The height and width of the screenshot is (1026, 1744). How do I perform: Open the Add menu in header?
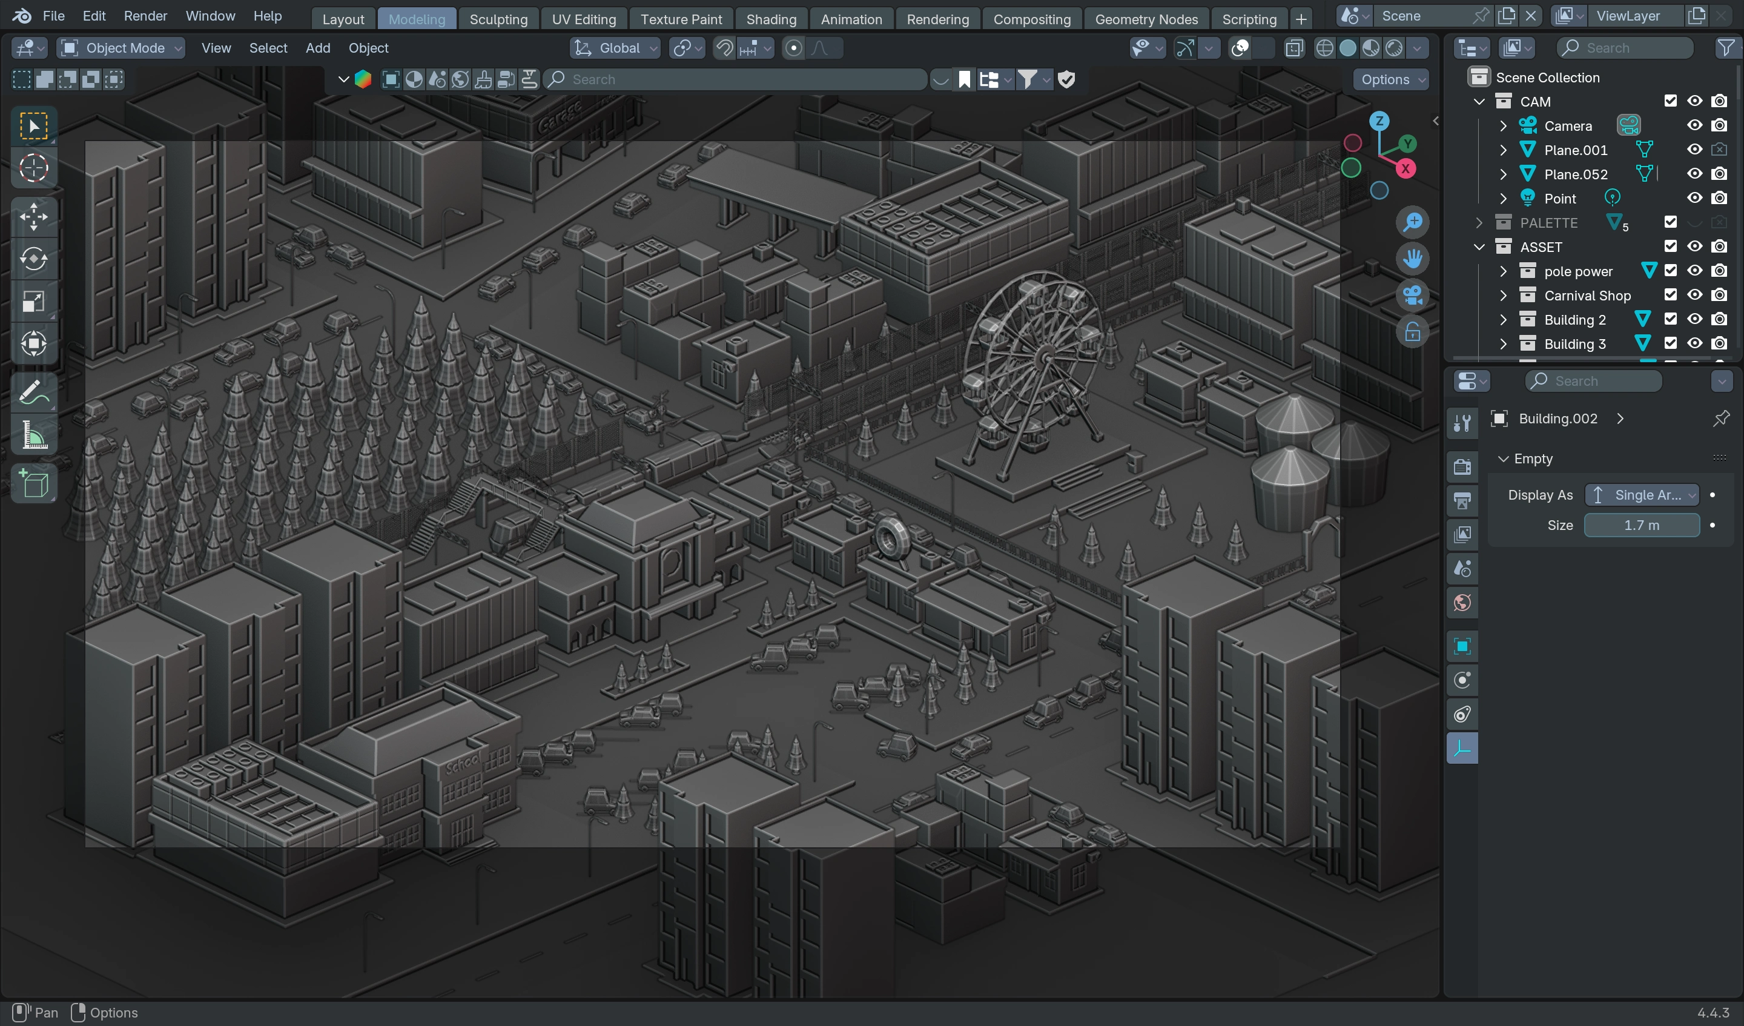318,48
